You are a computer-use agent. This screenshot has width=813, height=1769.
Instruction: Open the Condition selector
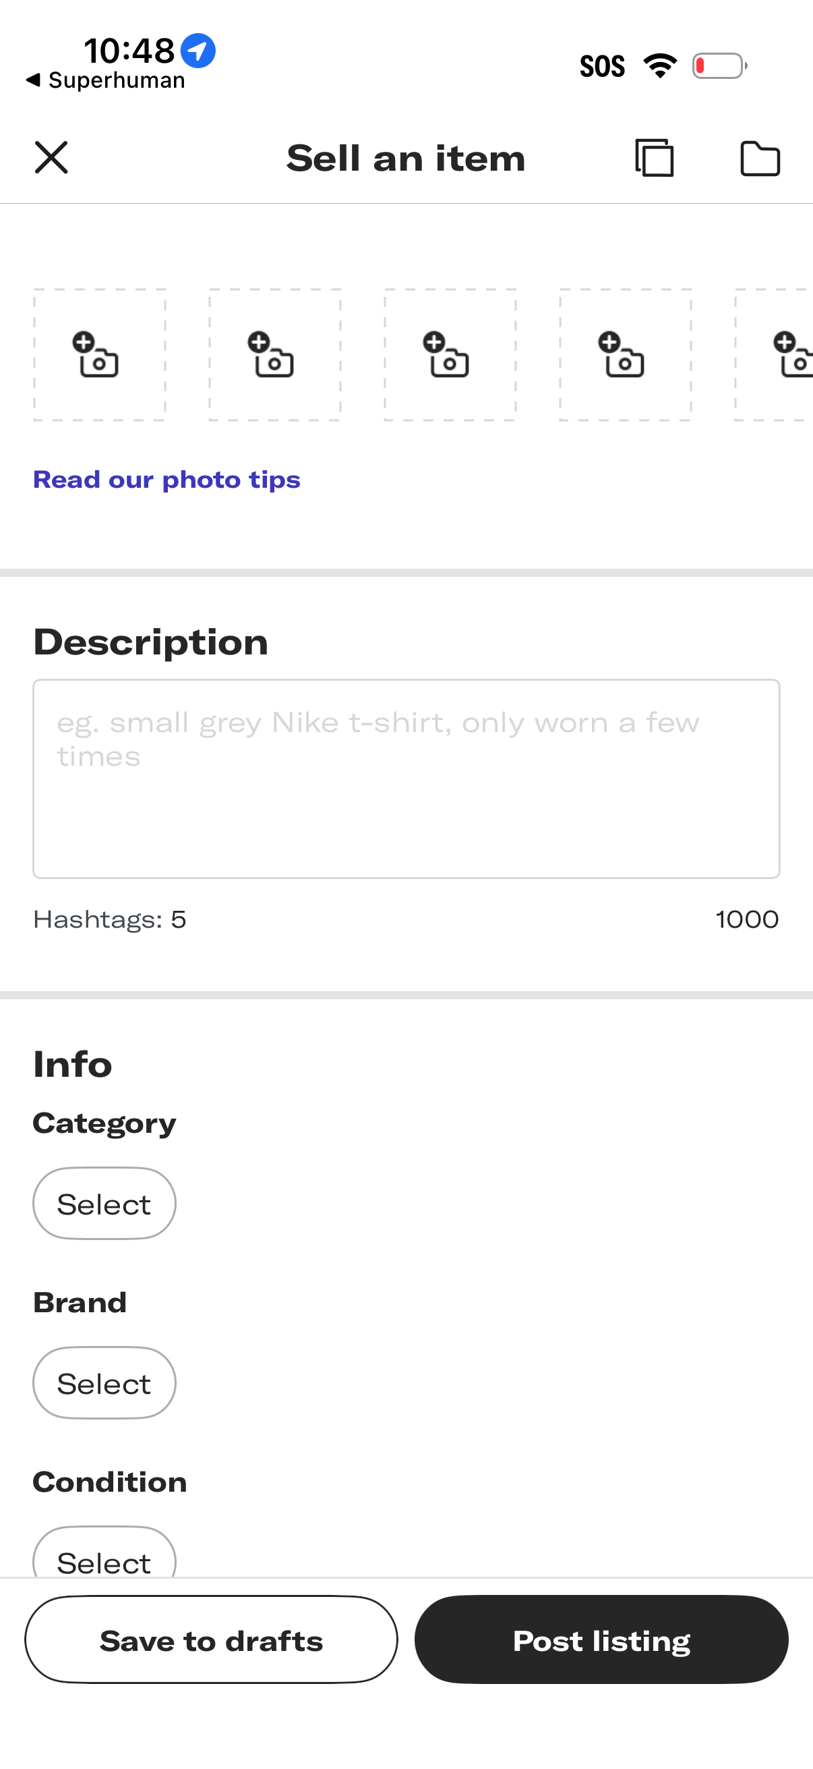coord(104,1562)
